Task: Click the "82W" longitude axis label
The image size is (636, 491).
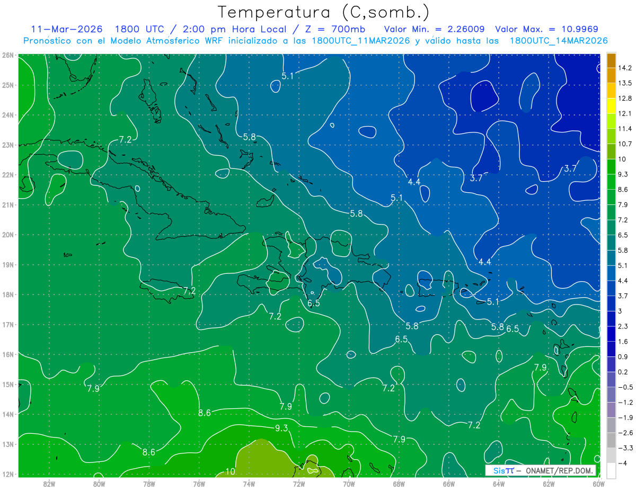Action: (x=49, y=484)
